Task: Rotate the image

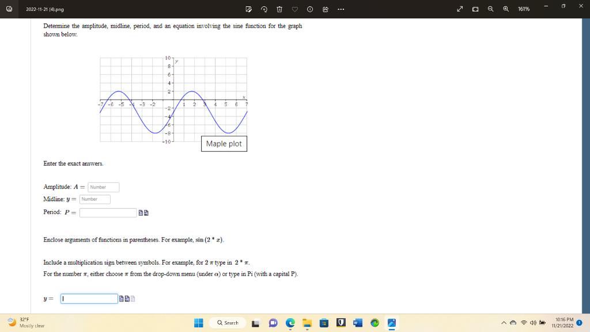Action: [x=264, y=9]
